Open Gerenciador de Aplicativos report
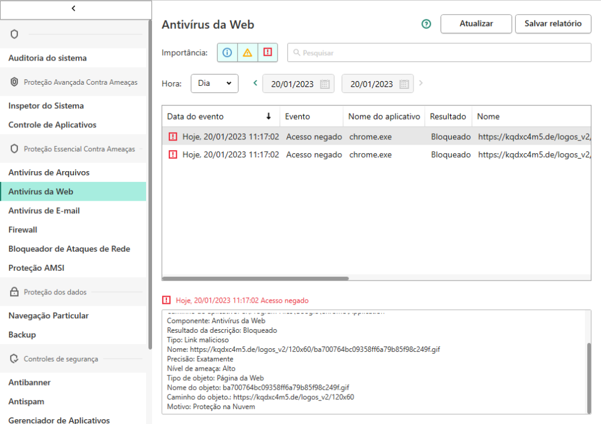 point(73,420)
